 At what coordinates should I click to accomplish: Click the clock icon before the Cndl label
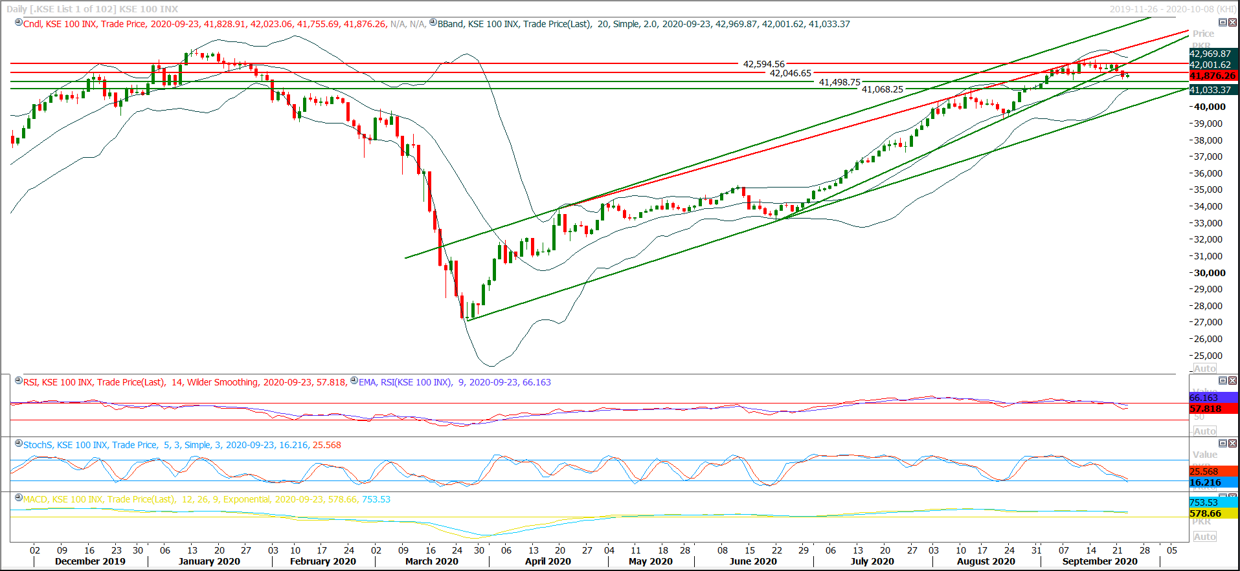click(x=19, y=23)
